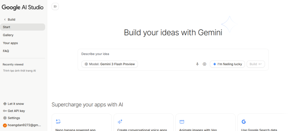The height and width of the screenshot is (131, 299).
Task: Click the snowflake icon beside Let it snow
Action: (x=5, y=104)
